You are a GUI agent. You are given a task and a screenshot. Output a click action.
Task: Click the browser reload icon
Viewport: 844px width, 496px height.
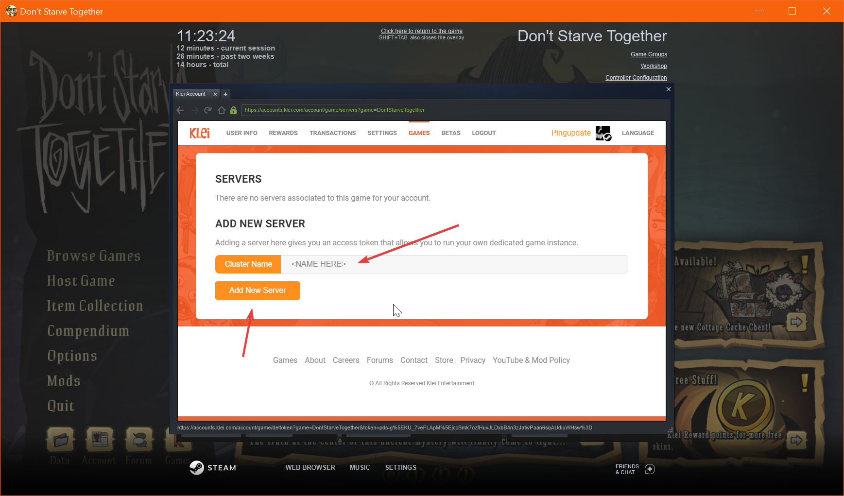click(208, 110)
